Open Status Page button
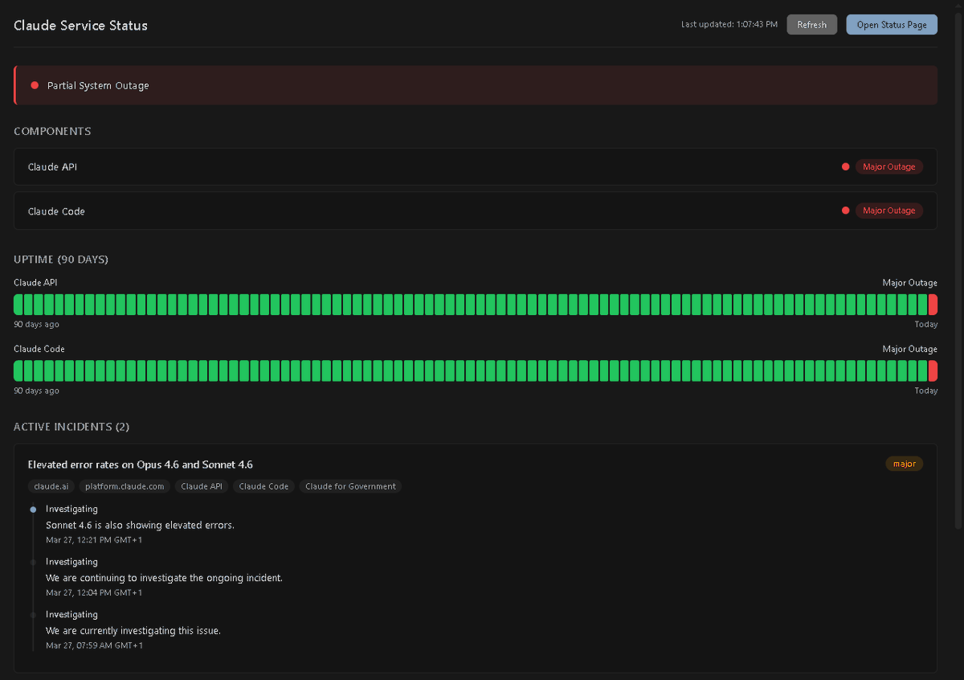 (892, 25)
